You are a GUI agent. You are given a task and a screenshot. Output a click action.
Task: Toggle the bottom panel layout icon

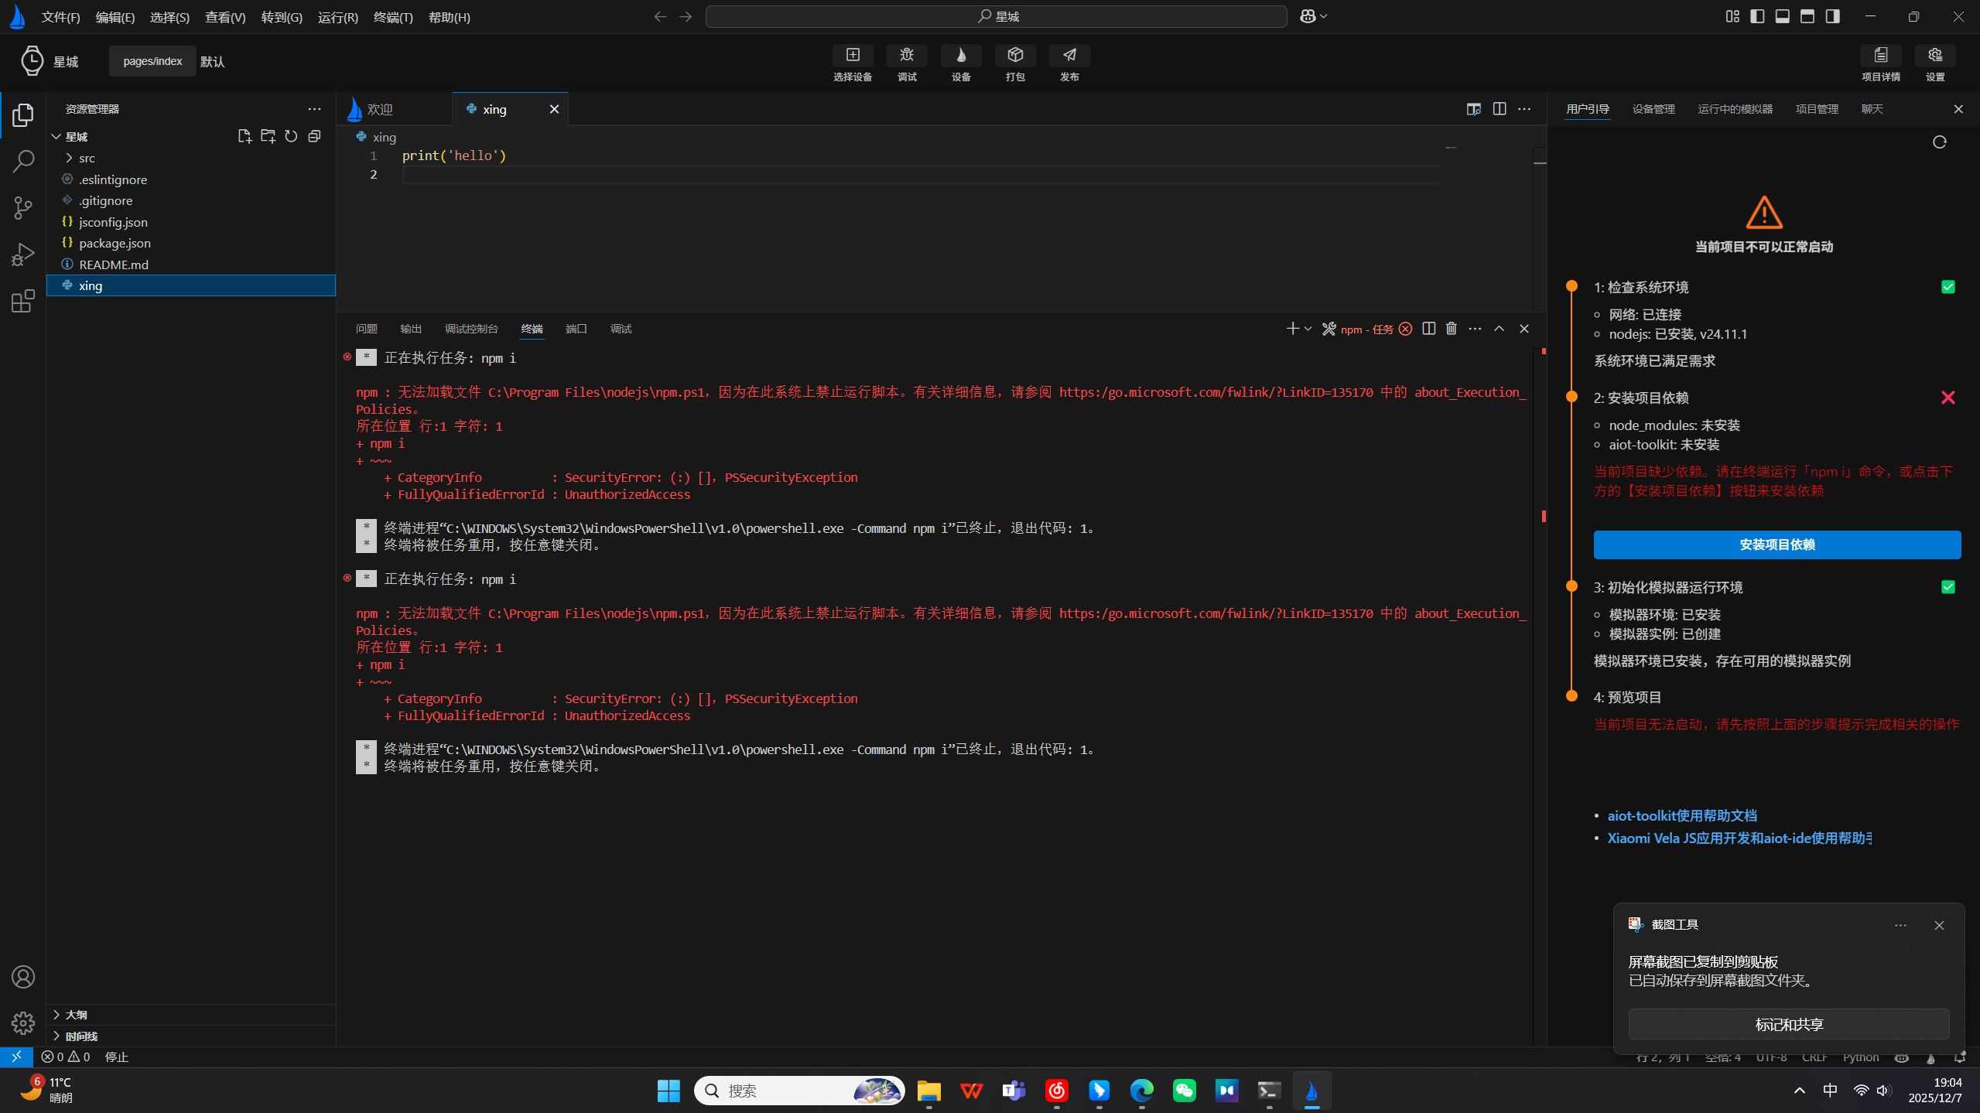1782,16
